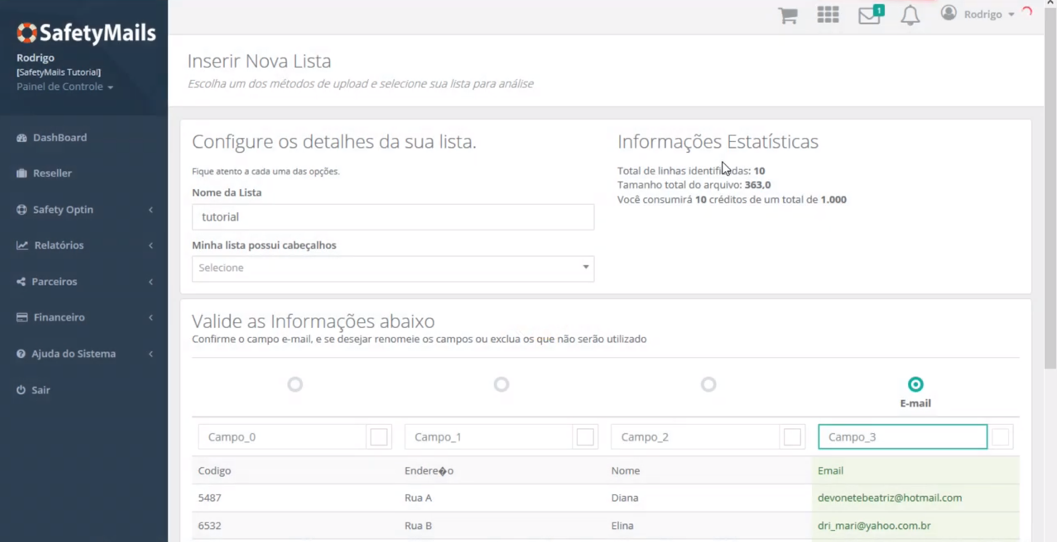Click the email dri_mari@yahoo.com.br

coord(874,526)
